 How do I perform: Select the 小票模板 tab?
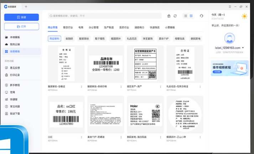170,27
